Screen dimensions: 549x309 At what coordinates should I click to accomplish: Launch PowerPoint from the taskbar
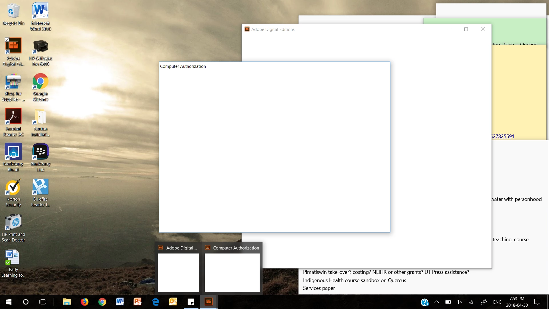coord(138,302)
